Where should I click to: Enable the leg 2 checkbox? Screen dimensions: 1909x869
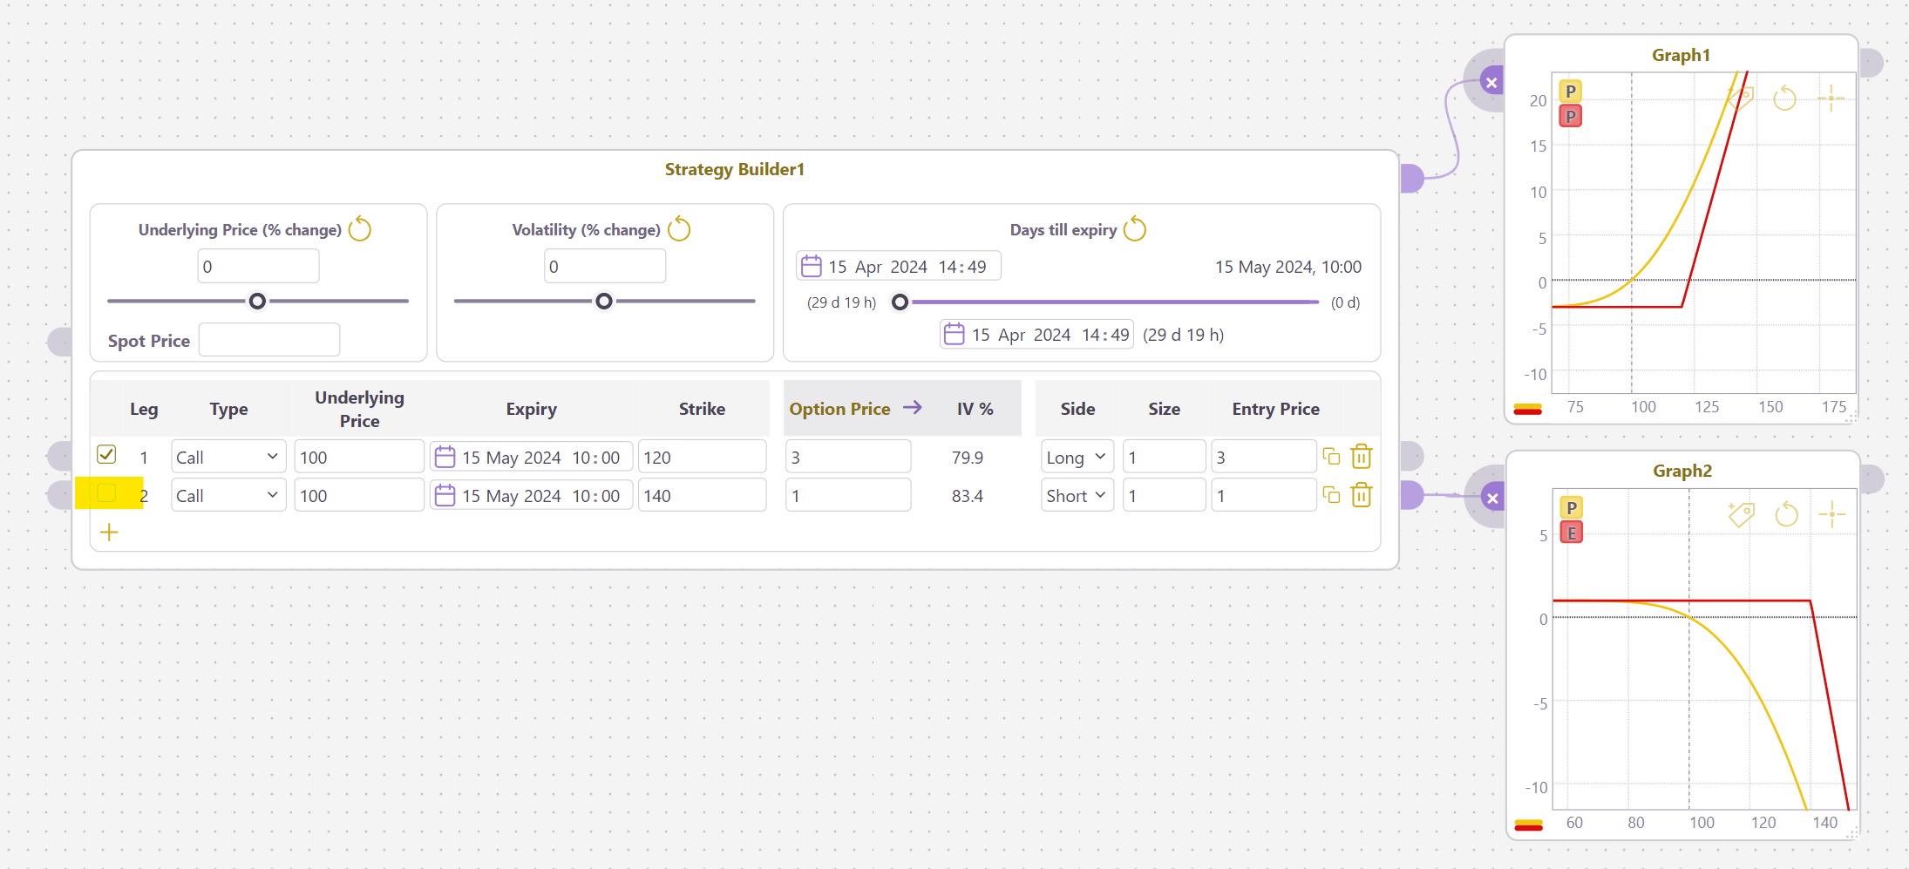(106, 493)
